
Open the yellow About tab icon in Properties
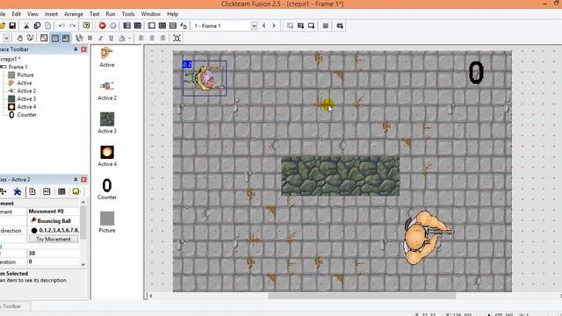[76, 191]
